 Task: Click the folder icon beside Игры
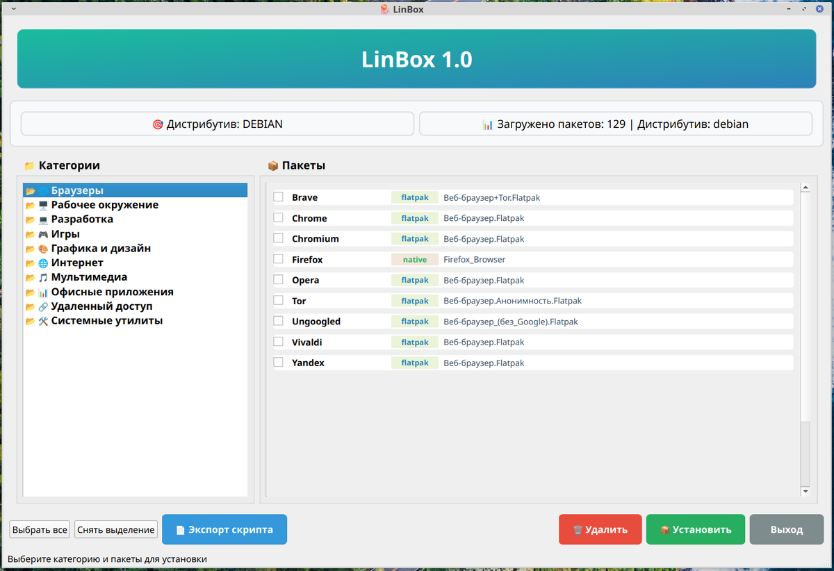[x=30, y=234]
